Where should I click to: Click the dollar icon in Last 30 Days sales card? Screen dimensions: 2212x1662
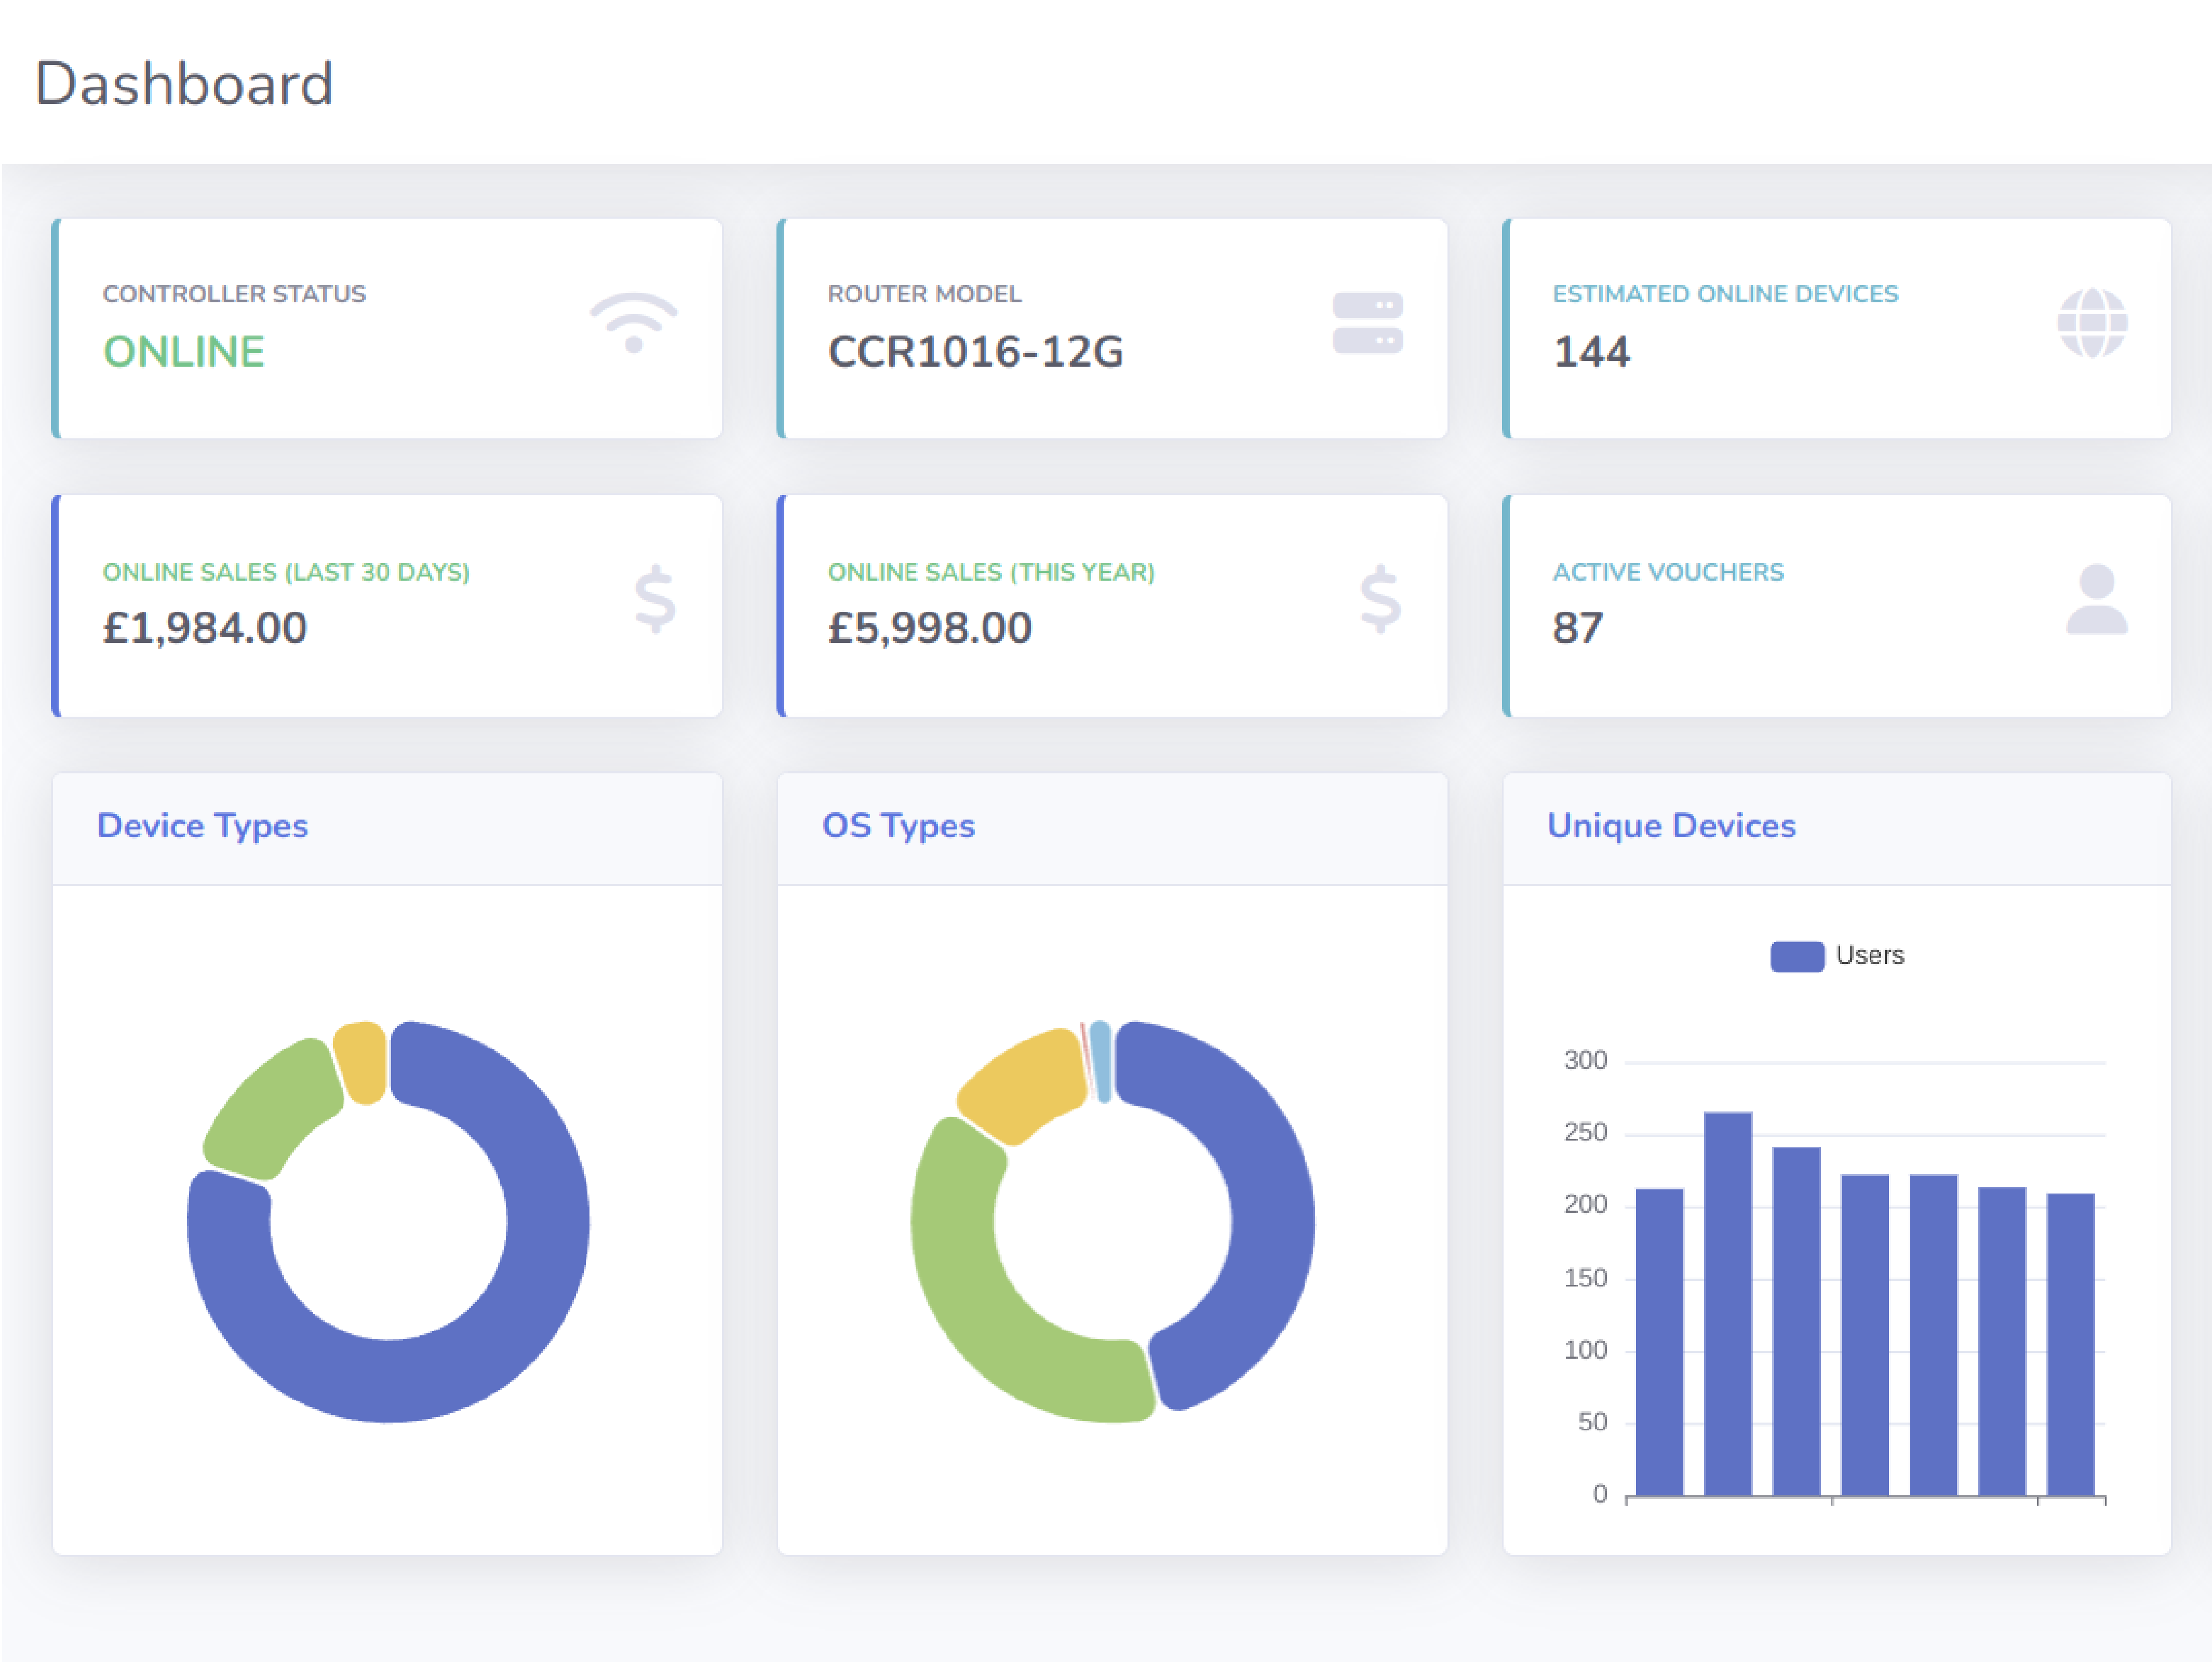point(656,599)
